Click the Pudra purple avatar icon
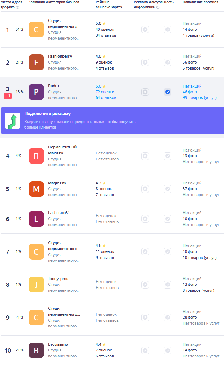 (36, 92)
